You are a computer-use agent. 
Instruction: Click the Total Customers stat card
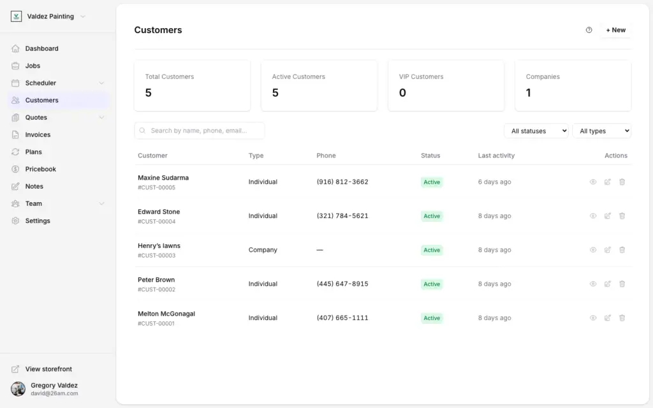pyautogui.click(x=193, y=86)
